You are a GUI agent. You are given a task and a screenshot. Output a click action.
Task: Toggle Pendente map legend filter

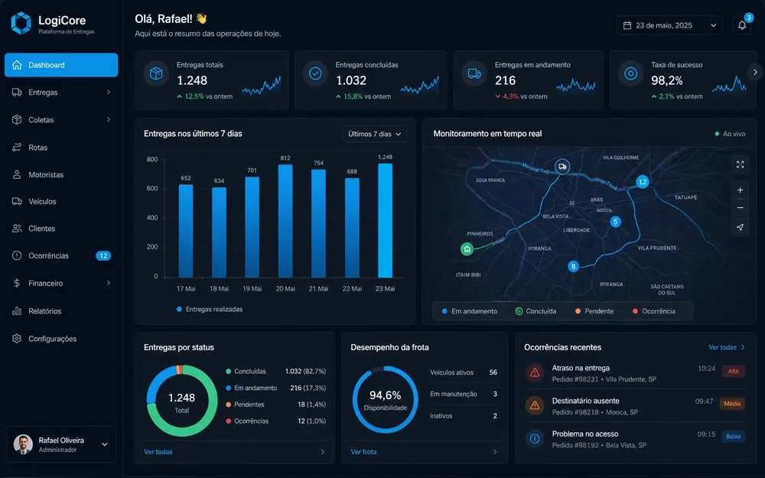click(x=594, y=311)
